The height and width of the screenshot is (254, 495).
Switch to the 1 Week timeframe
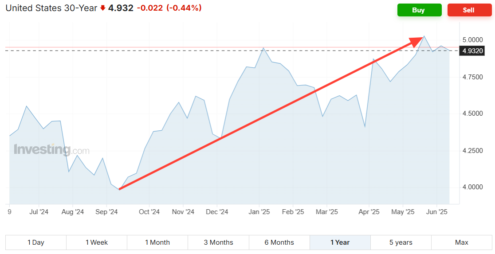[x=97, y=242]
